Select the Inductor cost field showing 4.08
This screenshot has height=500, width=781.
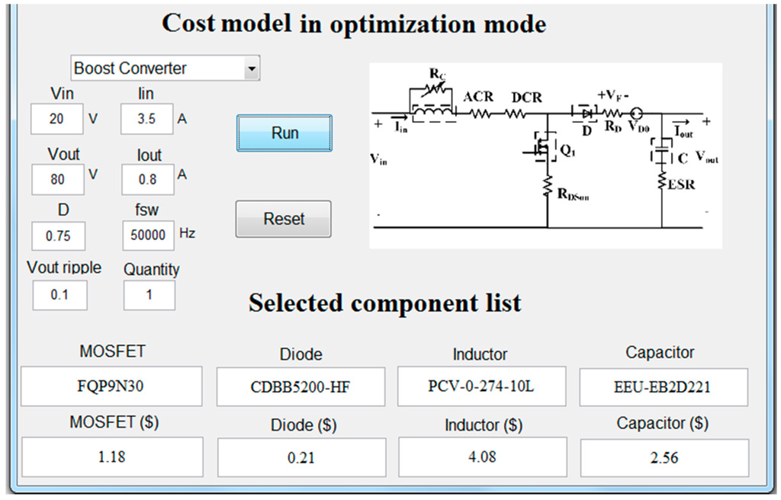click(x=482, y=457)
